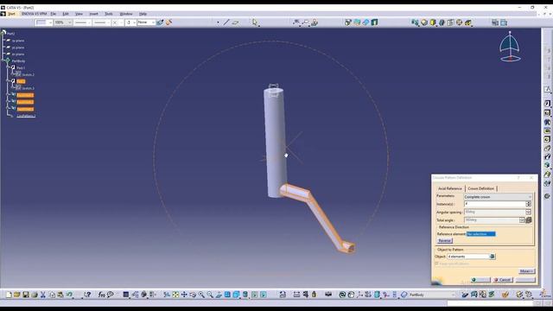Viewport: 553px width, 311px height.
Task: Open the Help menu
Action: click(x=143, y=14)
